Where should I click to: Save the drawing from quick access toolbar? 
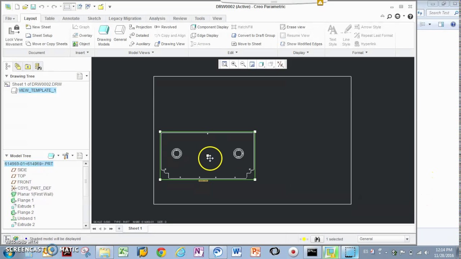point(33,6)
